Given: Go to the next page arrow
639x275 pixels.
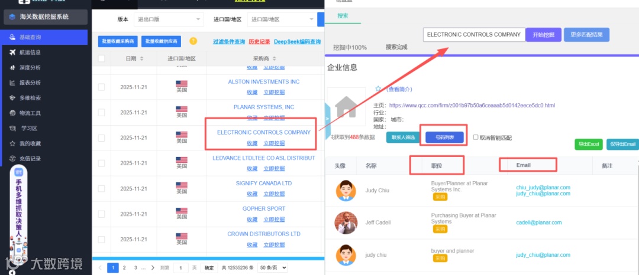Looking at the screenshot, I should pos(153,268).
